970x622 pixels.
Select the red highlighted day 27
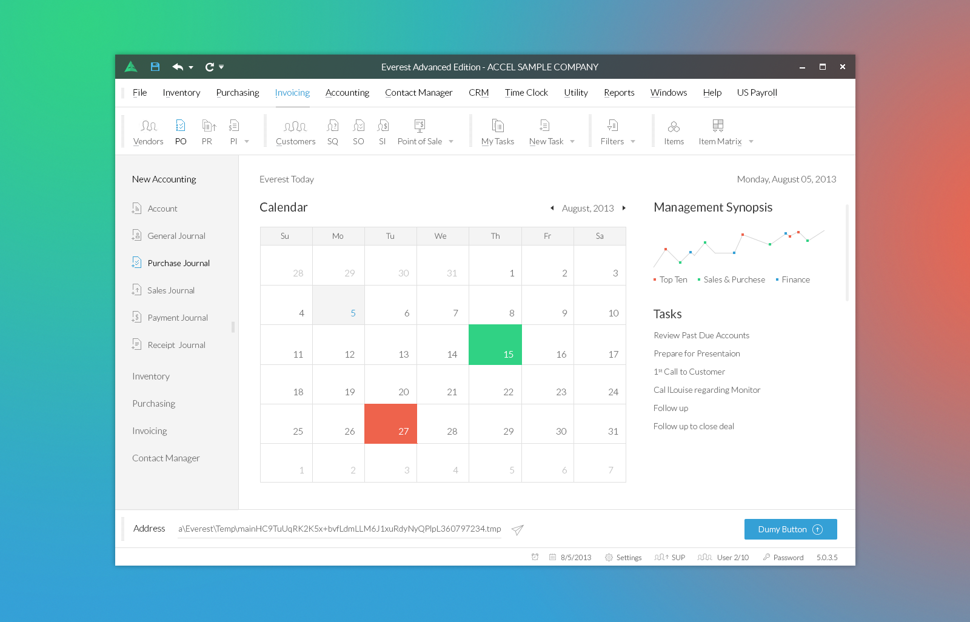[391, 424]
